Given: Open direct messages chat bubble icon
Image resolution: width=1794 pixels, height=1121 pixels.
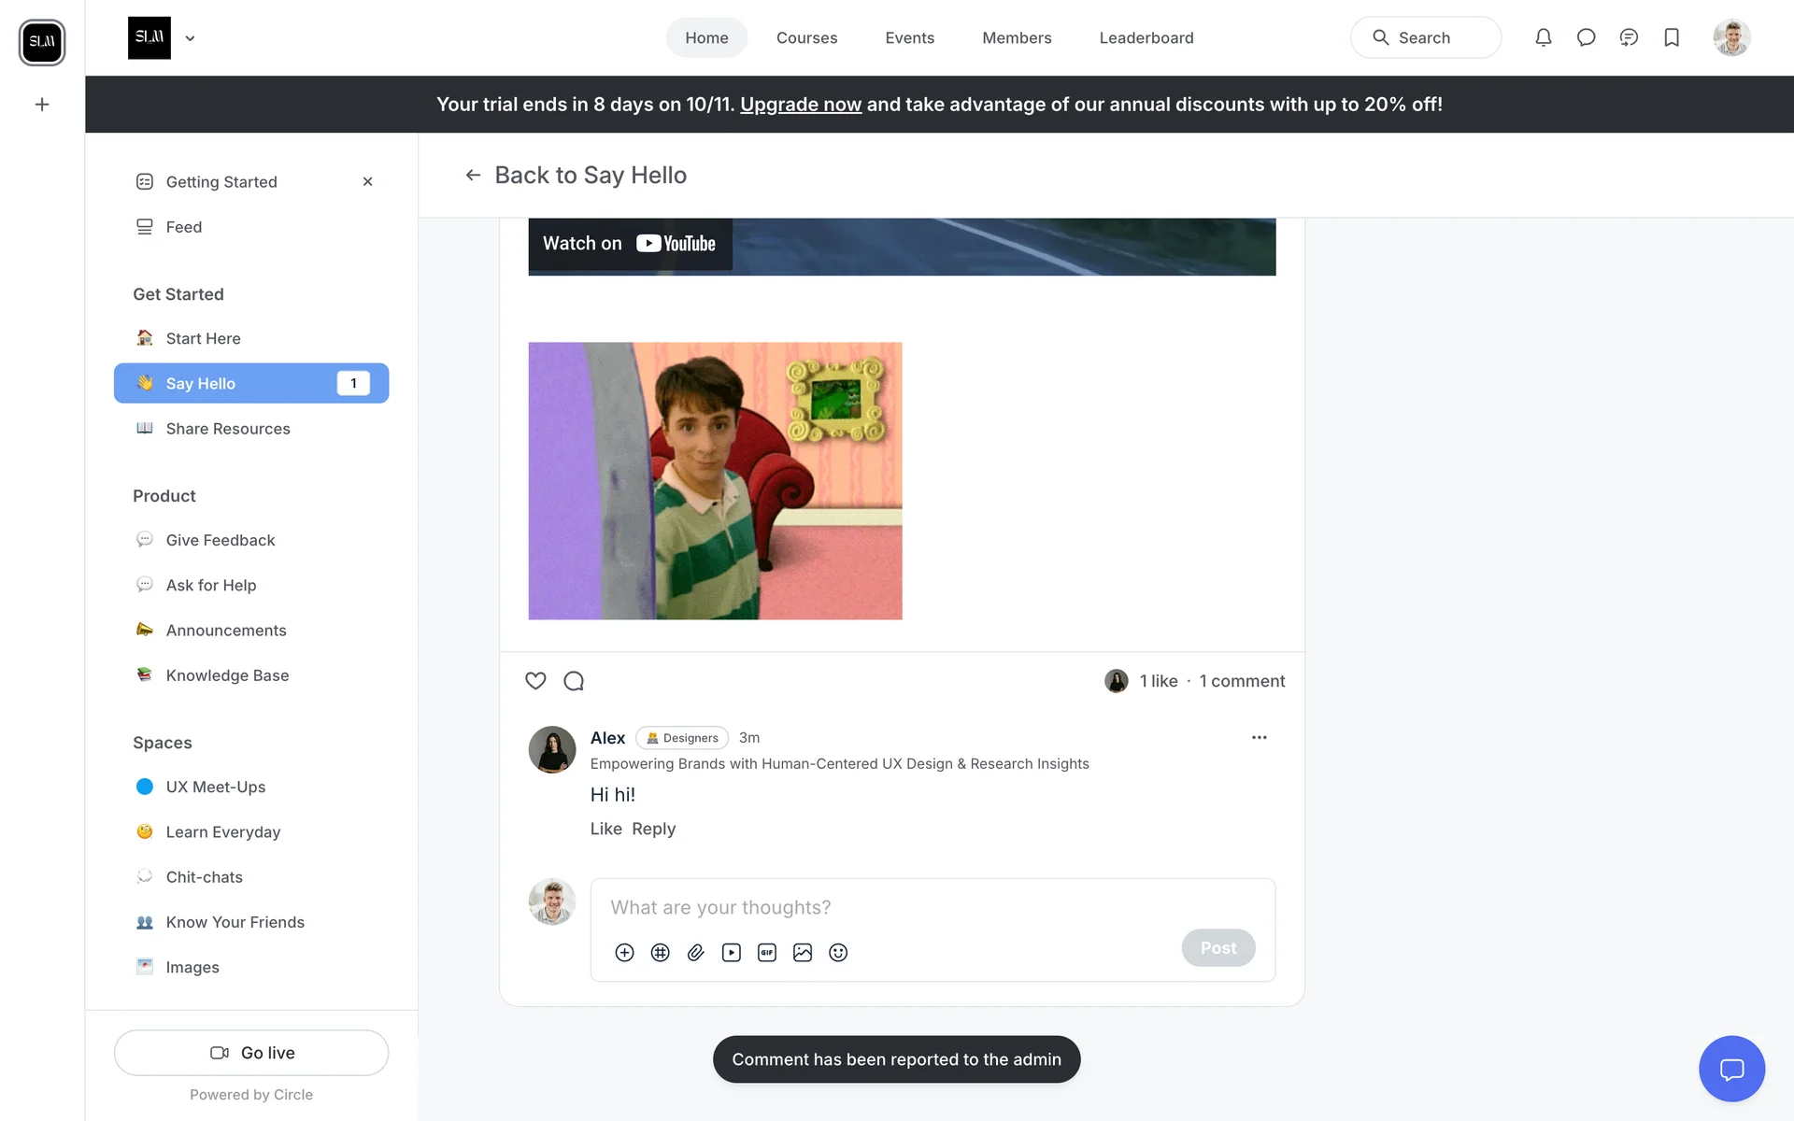Looking at the screenshot, I should [x=1586, y=37].
